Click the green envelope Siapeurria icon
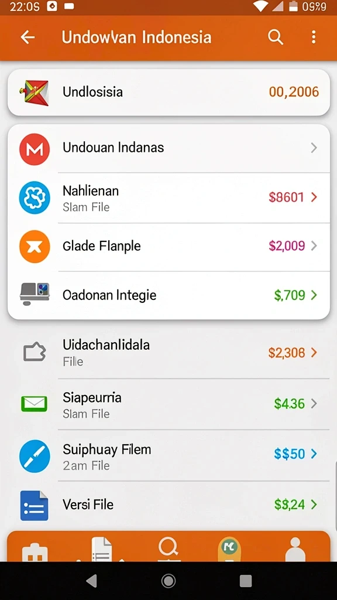Screen dimensions: 337x600 point(34,404)
